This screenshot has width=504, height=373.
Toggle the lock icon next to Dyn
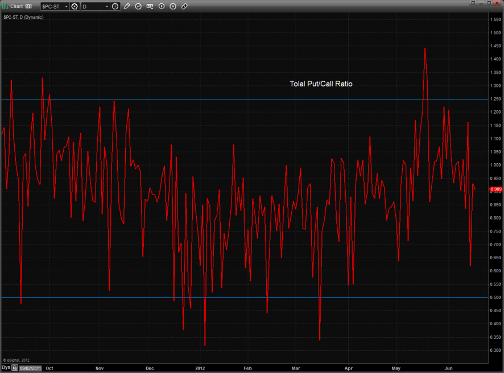coord(15,368)
